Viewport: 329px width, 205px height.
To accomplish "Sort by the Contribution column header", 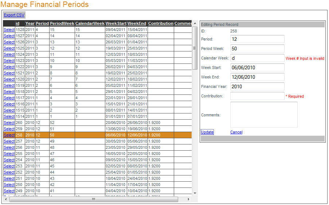I will pos(161,23).
